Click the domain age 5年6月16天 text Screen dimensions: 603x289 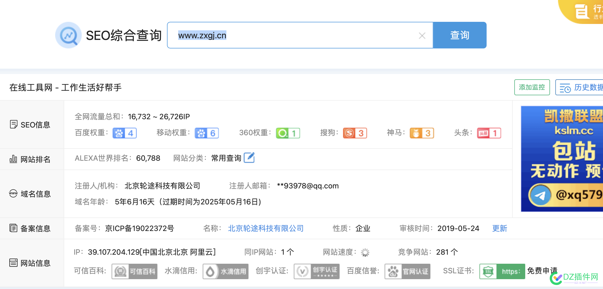[135, 202]
